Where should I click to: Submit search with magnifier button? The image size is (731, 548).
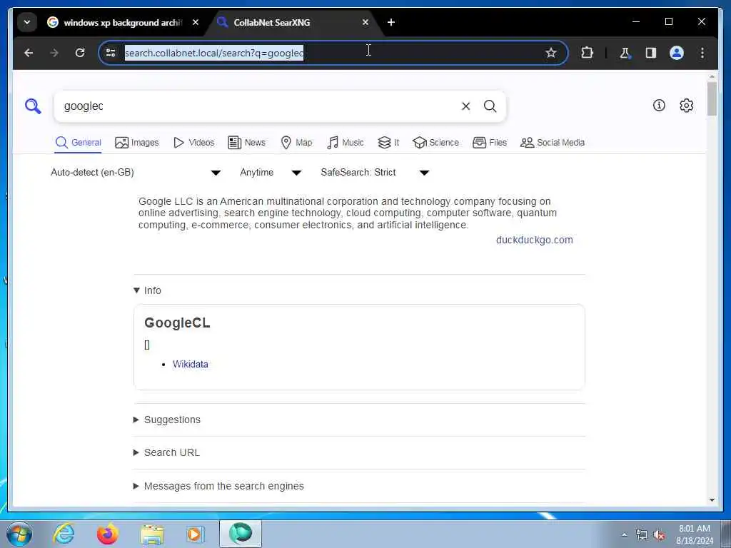(x=490, y=106)
